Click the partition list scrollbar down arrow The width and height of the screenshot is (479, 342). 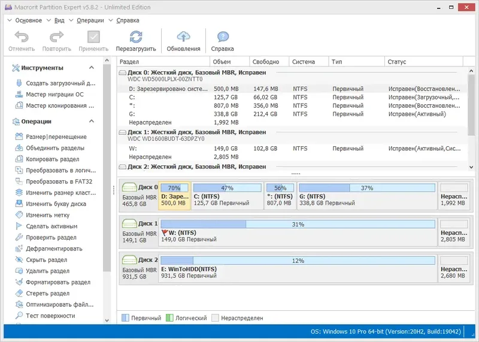pos(471,167)
